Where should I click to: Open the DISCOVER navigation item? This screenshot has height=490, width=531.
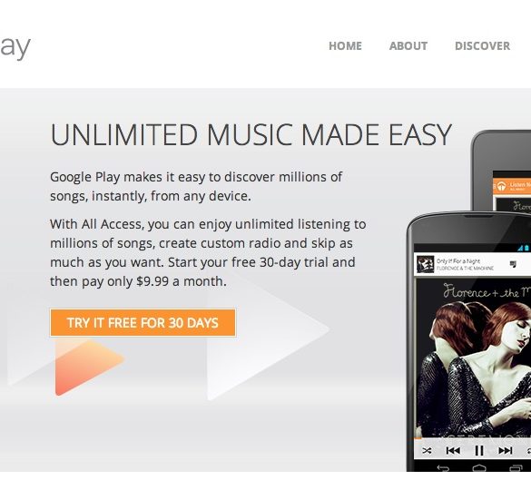tap(482, 46)
